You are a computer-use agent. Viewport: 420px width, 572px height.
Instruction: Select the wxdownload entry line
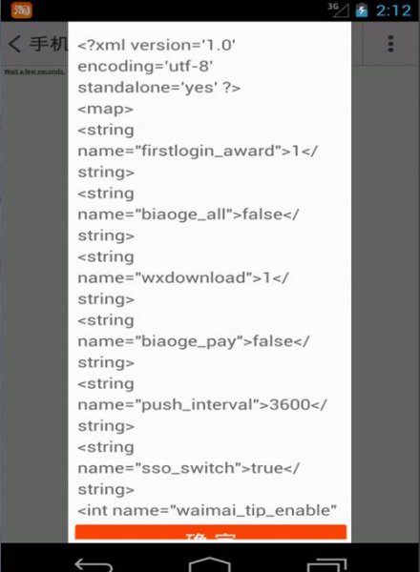[183, 278]
